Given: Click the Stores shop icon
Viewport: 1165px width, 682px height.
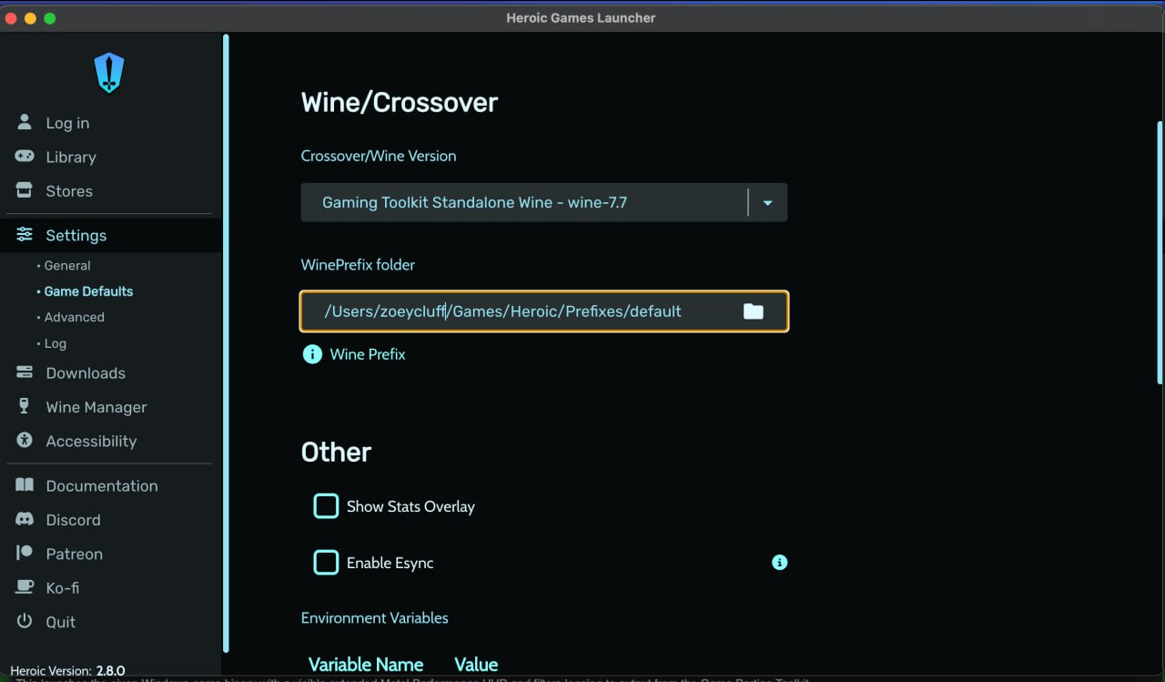Looking at the screenshot, I should (25, 190).
